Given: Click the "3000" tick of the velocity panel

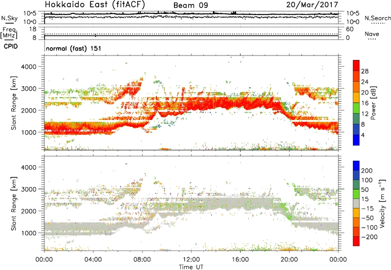Looking at the screenshot, I should click(x=29, y=189).
